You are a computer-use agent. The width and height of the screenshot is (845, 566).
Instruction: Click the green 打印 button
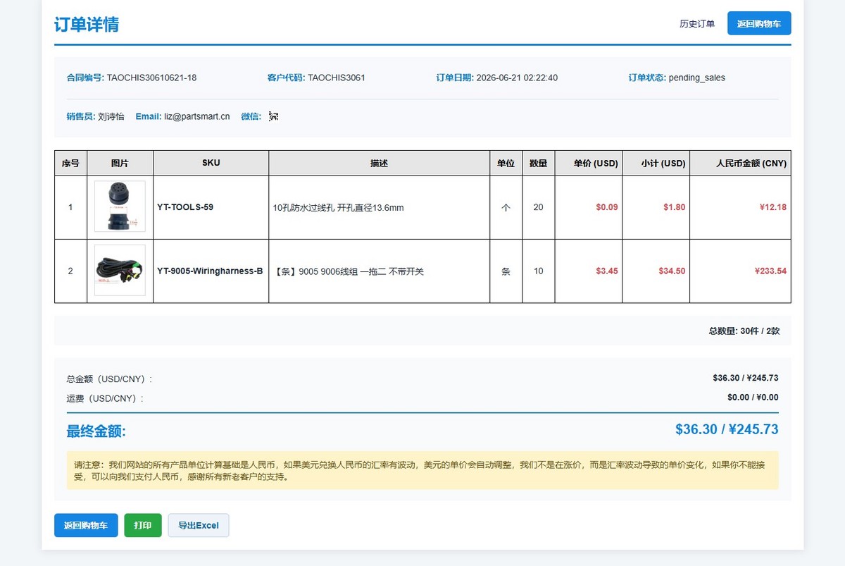click(143, 525)
